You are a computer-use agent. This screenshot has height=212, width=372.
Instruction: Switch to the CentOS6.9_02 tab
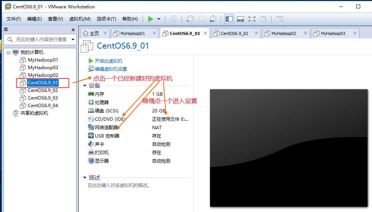pos(234,33)
